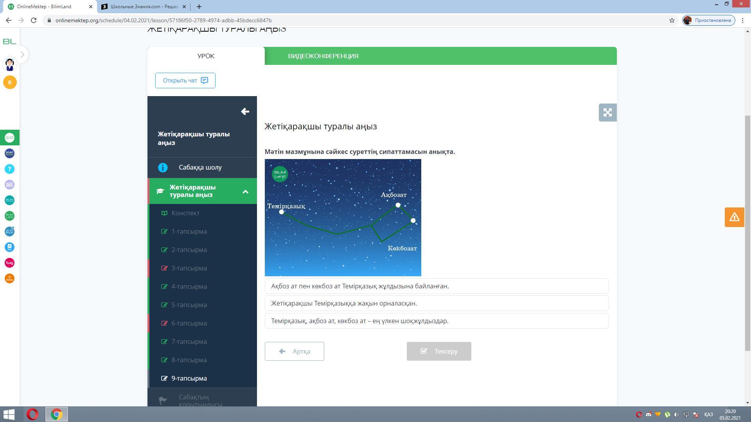
Task: Open 3-тапсырма in the lesson list
Action: [x=189, y=268]
